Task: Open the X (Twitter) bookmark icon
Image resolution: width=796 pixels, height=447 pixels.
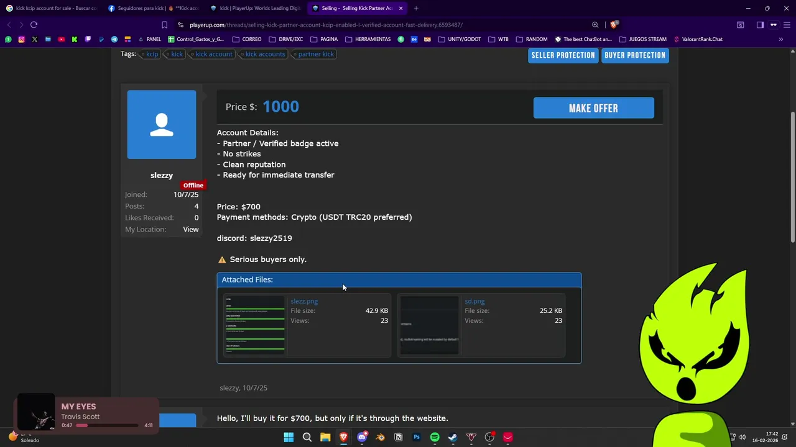Action: 35,39
